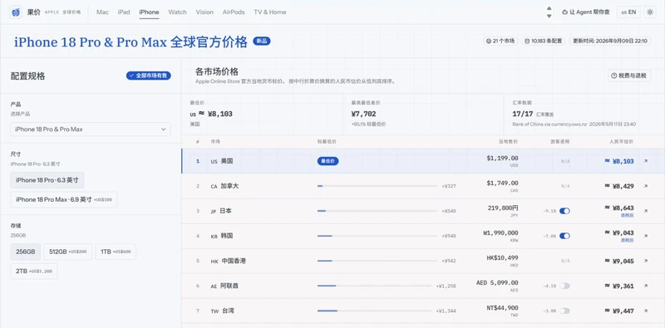Click the NT$44,900 price
This screenshot has height=328, width=665.
pos(502,308)
